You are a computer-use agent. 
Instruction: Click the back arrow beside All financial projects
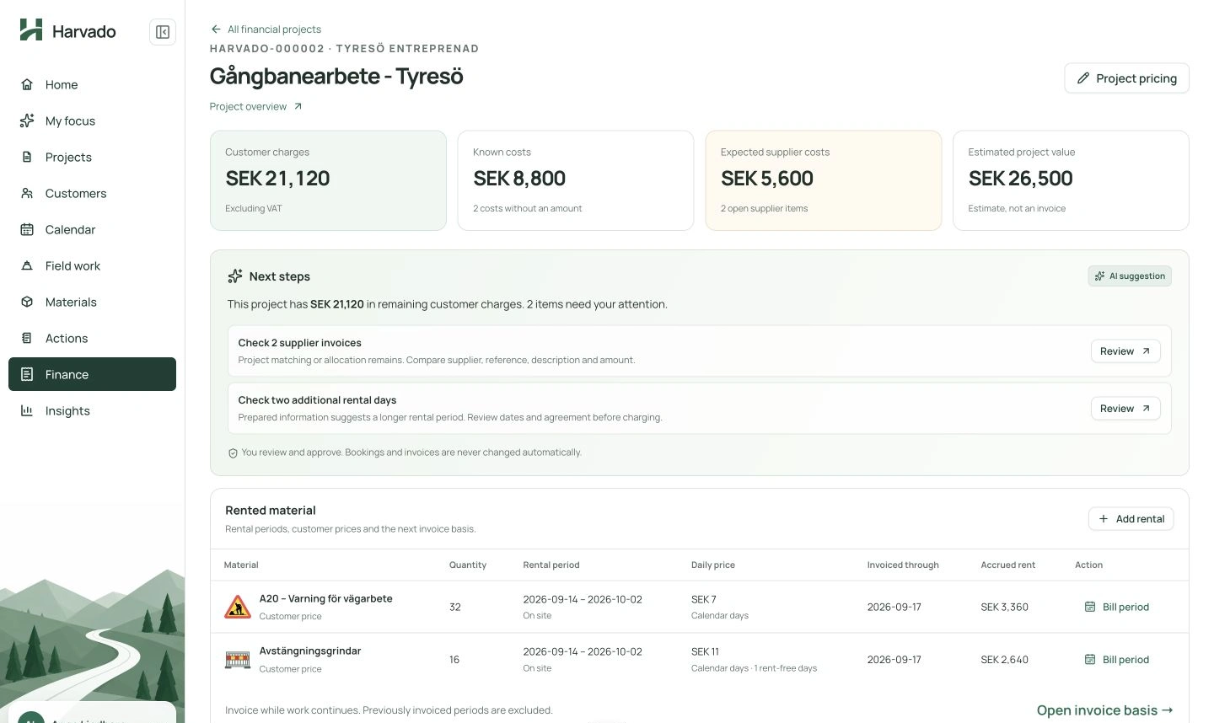(216, 29)
